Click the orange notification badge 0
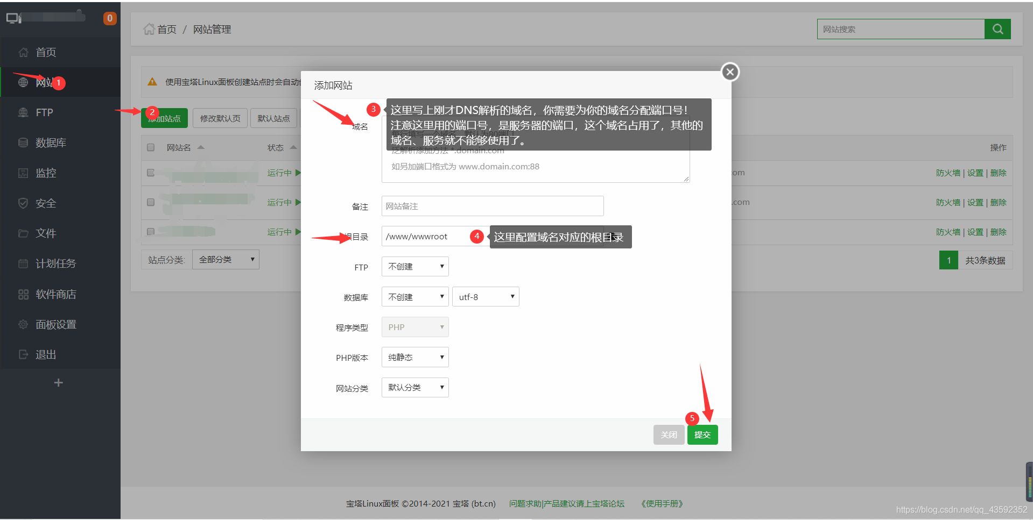This screenshot has height=520, width=1033. tap(110, 18)
